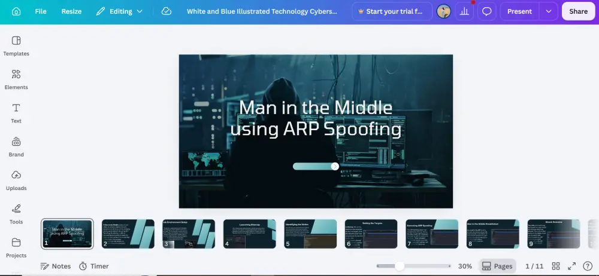Select slide 4 Launching Ettercap thumbnail

point(249,234)
